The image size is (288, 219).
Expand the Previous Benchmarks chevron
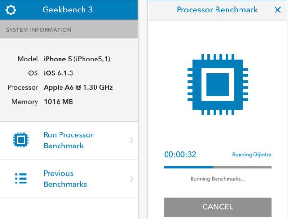[132, 179]
